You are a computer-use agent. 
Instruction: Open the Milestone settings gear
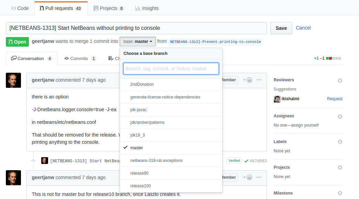(x=340, y=193)
